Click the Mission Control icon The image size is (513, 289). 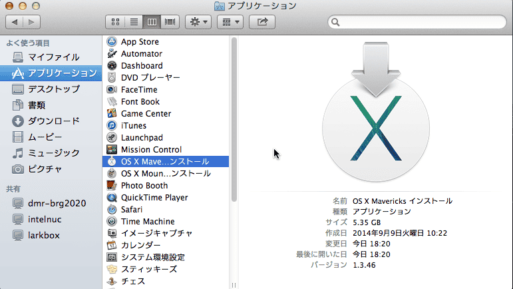[112, 149]
